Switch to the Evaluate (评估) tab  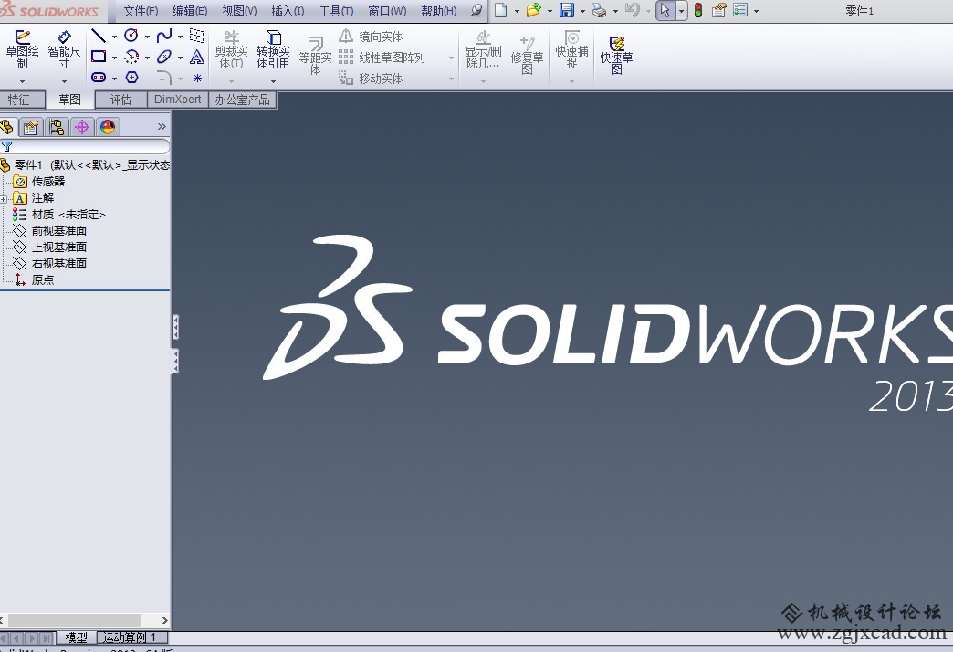pyautogui.click(x=120, y=100)
